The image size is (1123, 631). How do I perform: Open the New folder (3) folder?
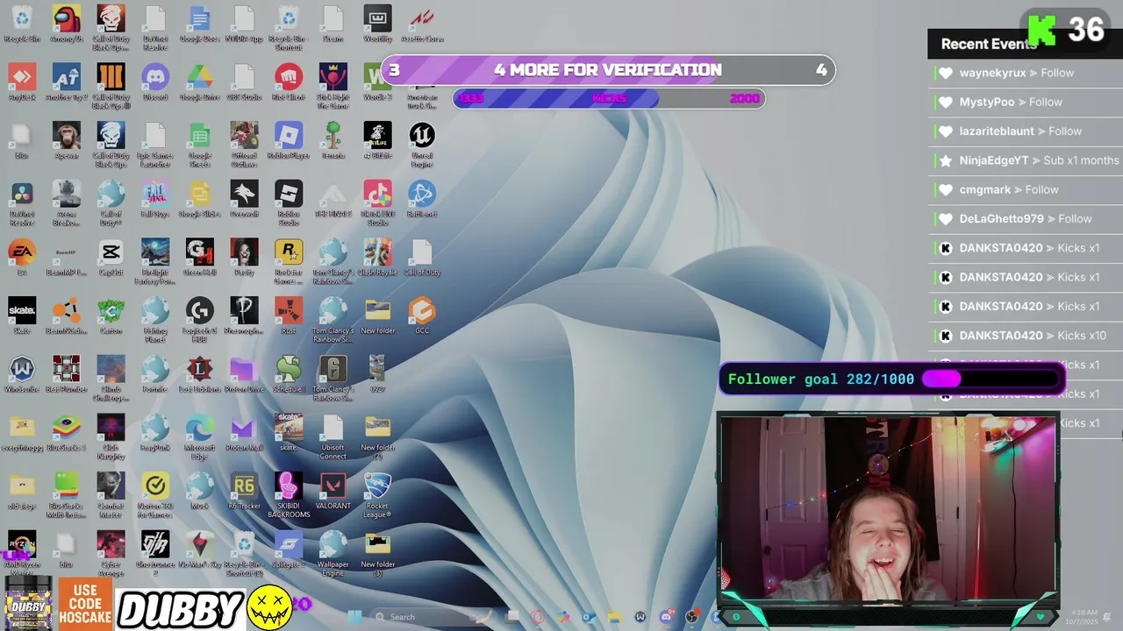377,554
